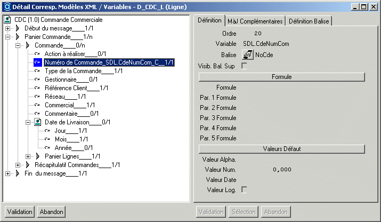Screen dimensions: 381x222
Task: Click the arrow icon of Panier Lignes
Action: (38, 156)
